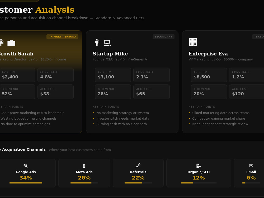This screenshot has width=264, height=198.
Task: Click the Organic/SEO document icon
Action: point(199,166)
